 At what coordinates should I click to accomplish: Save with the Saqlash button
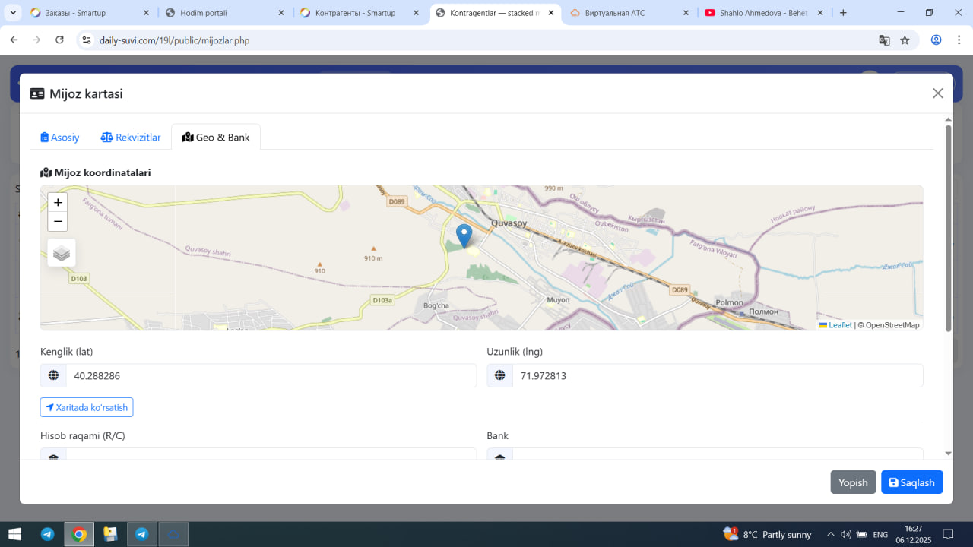click(911, 482)
